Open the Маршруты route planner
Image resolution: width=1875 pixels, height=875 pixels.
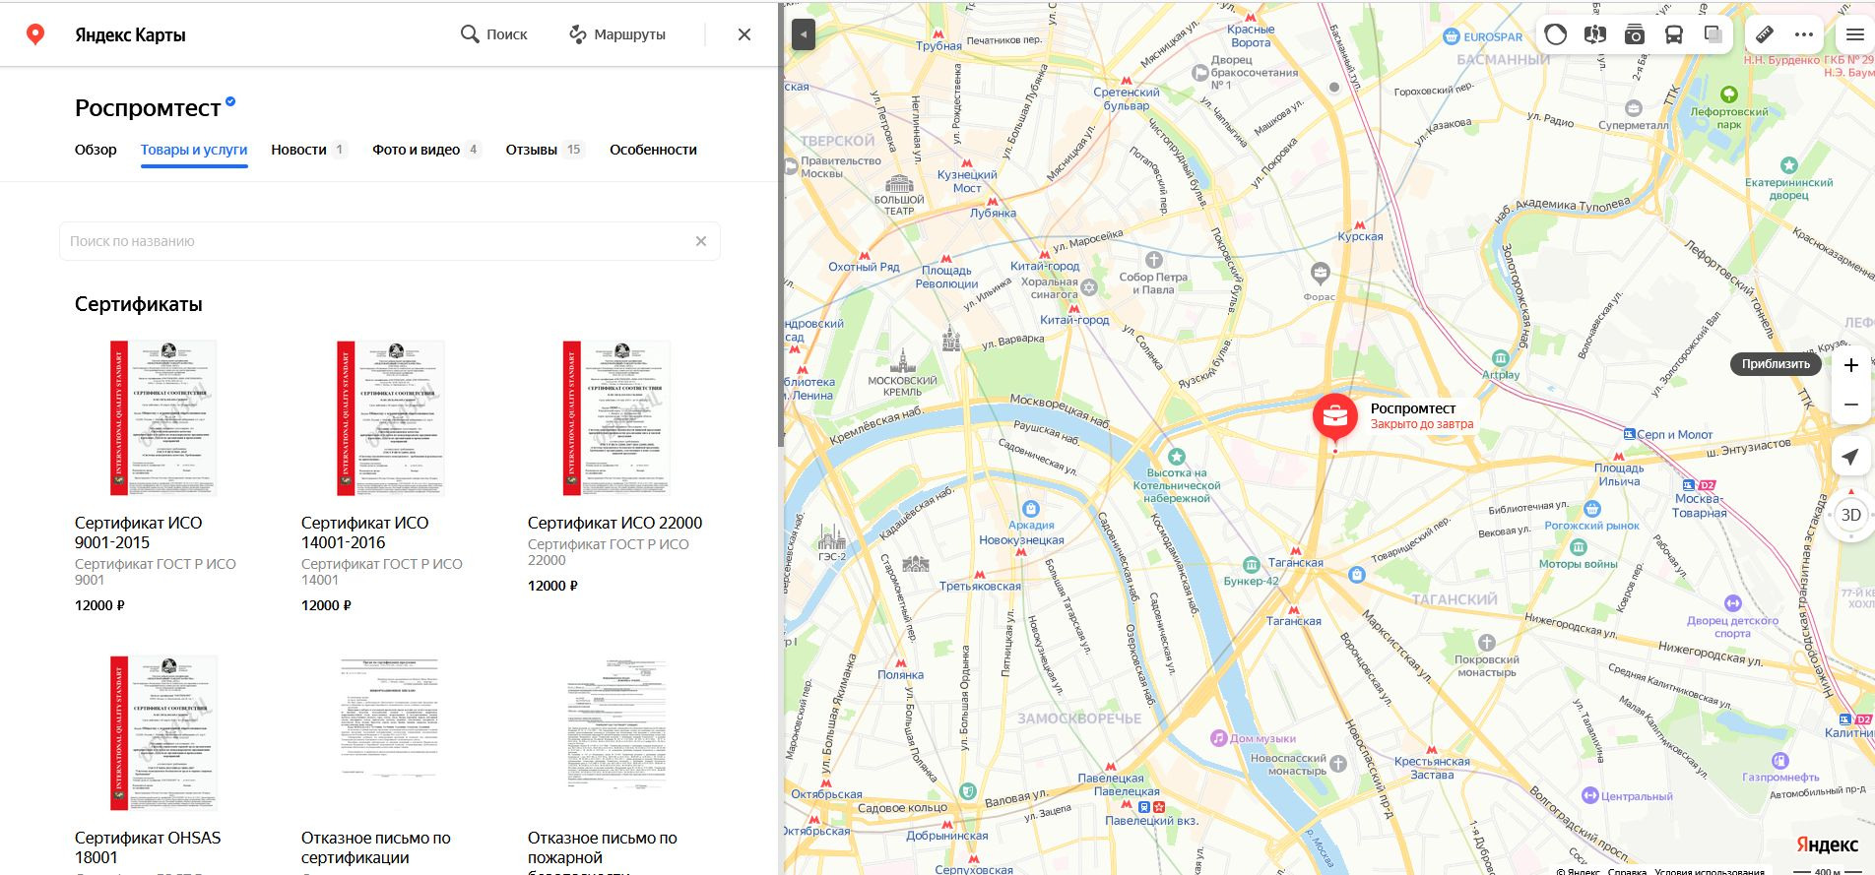617,34
